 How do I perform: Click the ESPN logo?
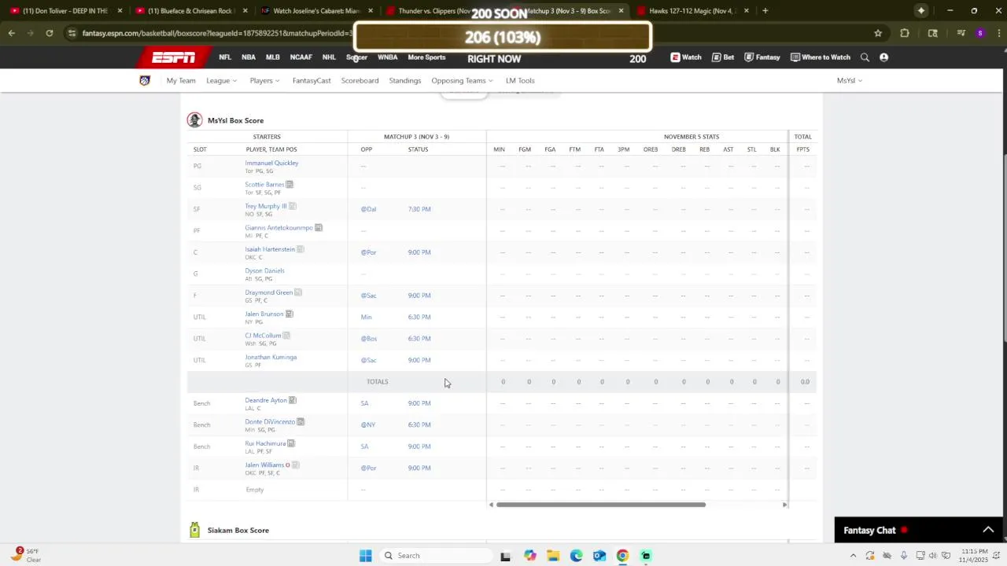pyautogui.click(x=173, y=57)
